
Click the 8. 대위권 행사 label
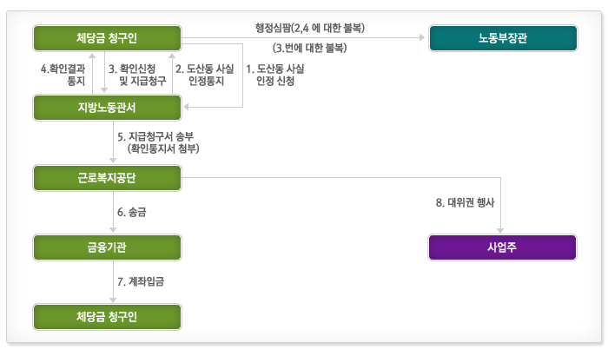click(465, 202)
